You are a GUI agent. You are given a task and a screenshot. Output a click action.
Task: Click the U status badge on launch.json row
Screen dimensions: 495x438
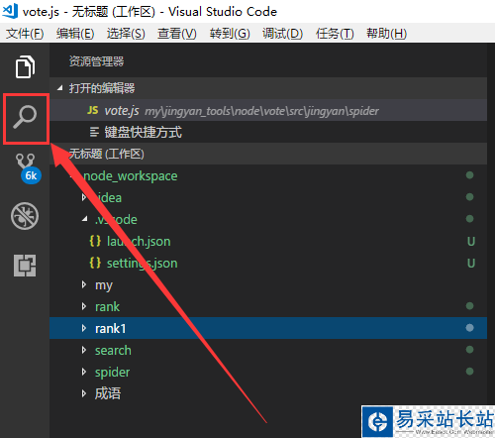pos(471,242)
